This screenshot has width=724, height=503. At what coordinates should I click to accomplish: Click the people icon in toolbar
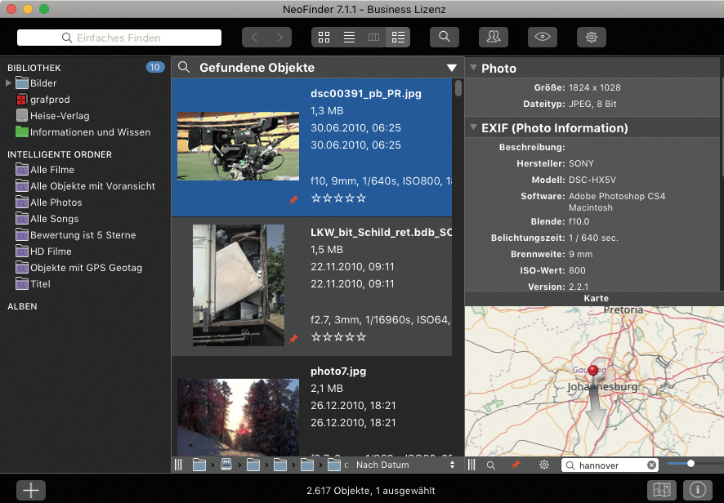(x=493, y=38)
